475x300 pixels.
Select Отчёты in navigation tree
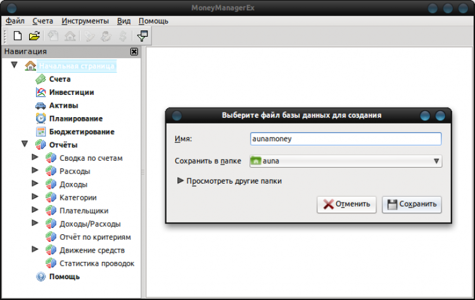click(63, 145)
